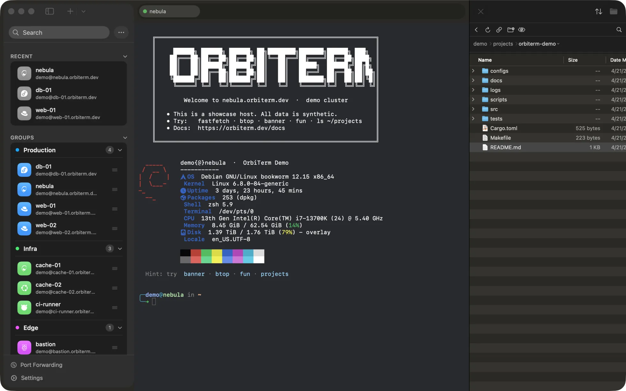Open Port Forwarding
The height and width of the screenshot is (391, 626).
[36, 365]
